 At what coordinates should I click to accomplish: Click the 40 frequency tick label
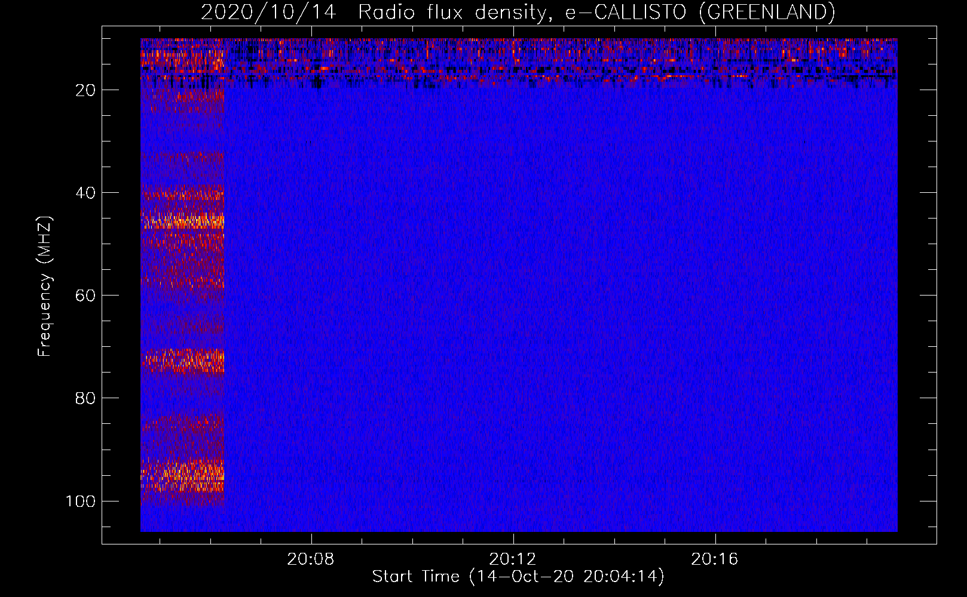tap(85, 193)
